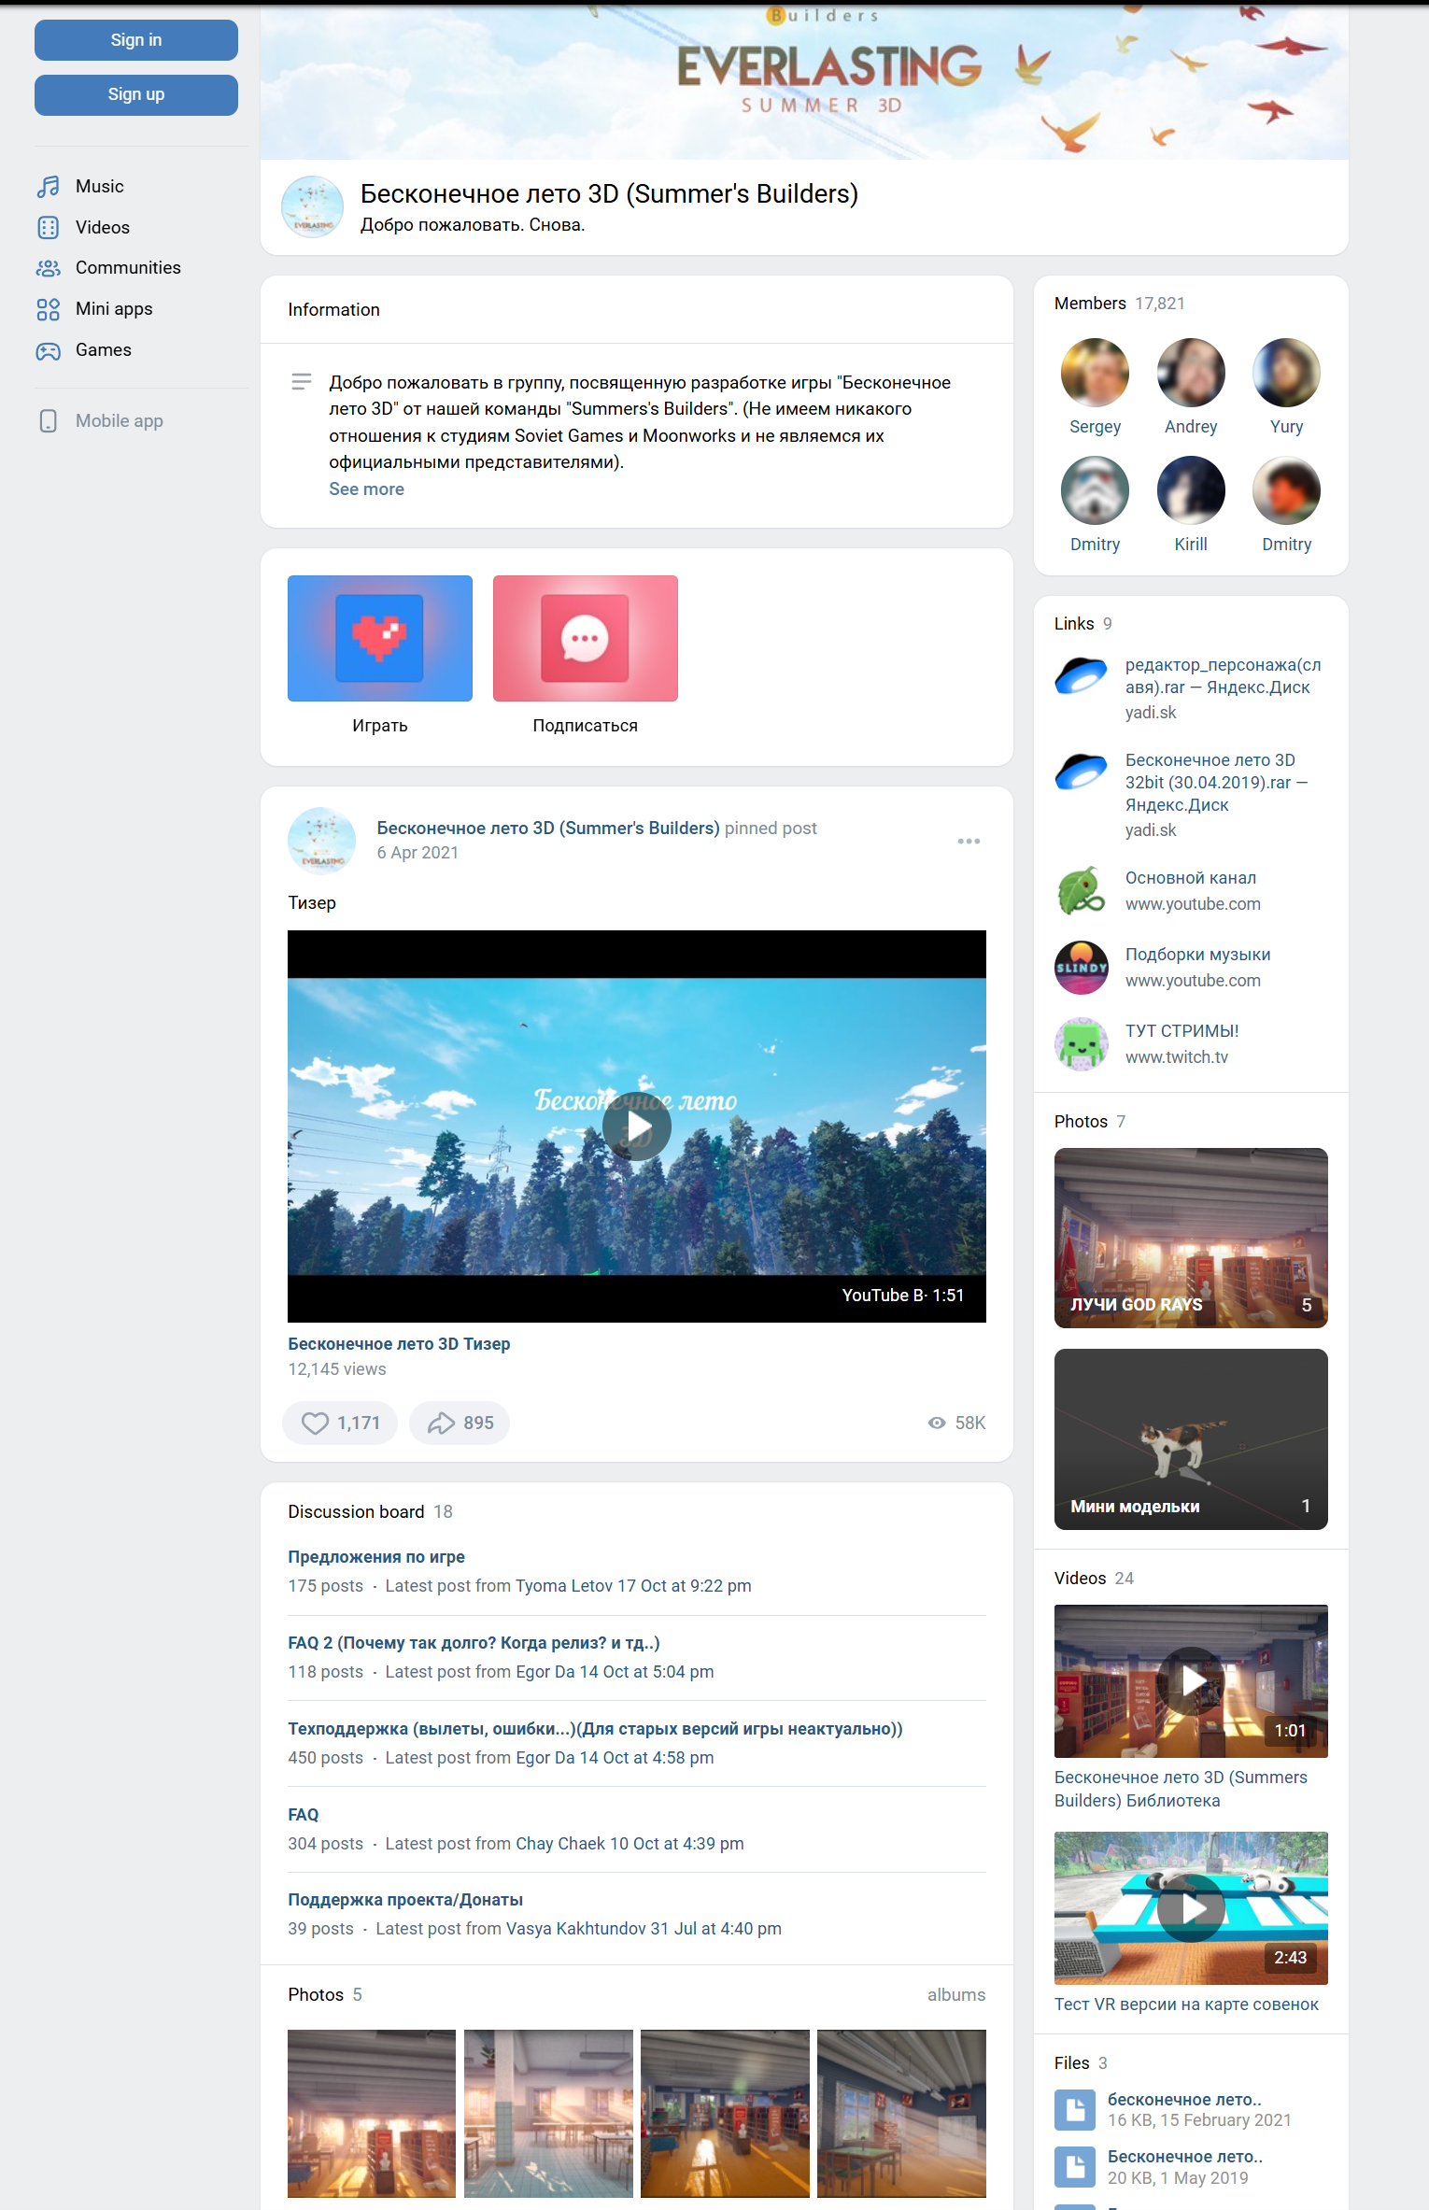Click the stormtrooper avatar of member Dmitry
Screen dimensions: 1429x2210
point(1096,490)
